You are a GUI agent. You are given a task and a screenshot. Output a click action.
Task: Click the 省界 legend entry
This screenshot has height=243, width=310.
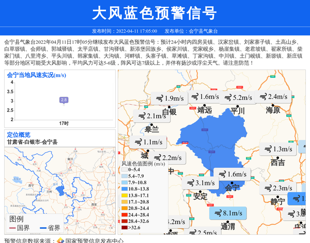(50, 228)
